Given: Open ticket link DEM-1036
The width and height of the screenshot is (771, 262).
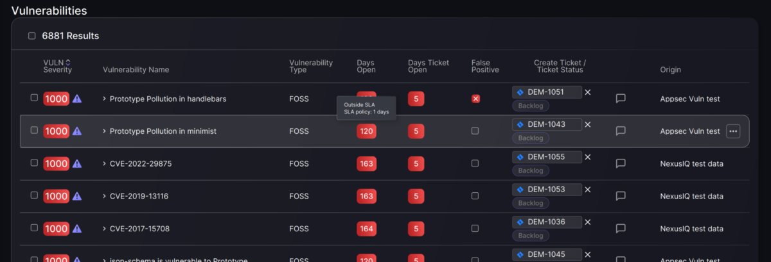Looking at the screenshot, I should point(546,222).
